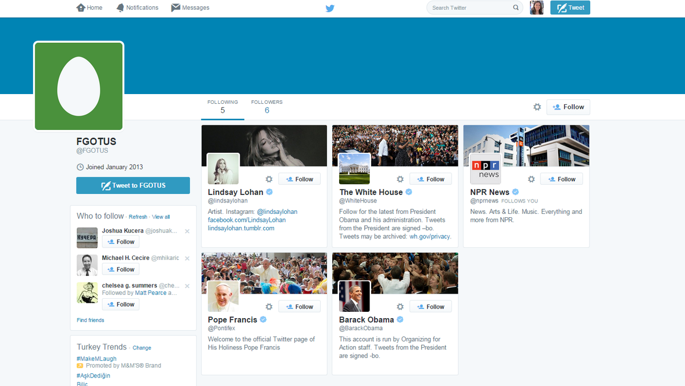This screenshot has width=685, height=386.
Task: Follow the FGOTUS profile
Action: click(x=569, y=107)
